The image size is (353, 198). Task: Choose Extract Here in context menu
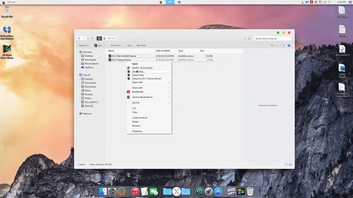149,75
